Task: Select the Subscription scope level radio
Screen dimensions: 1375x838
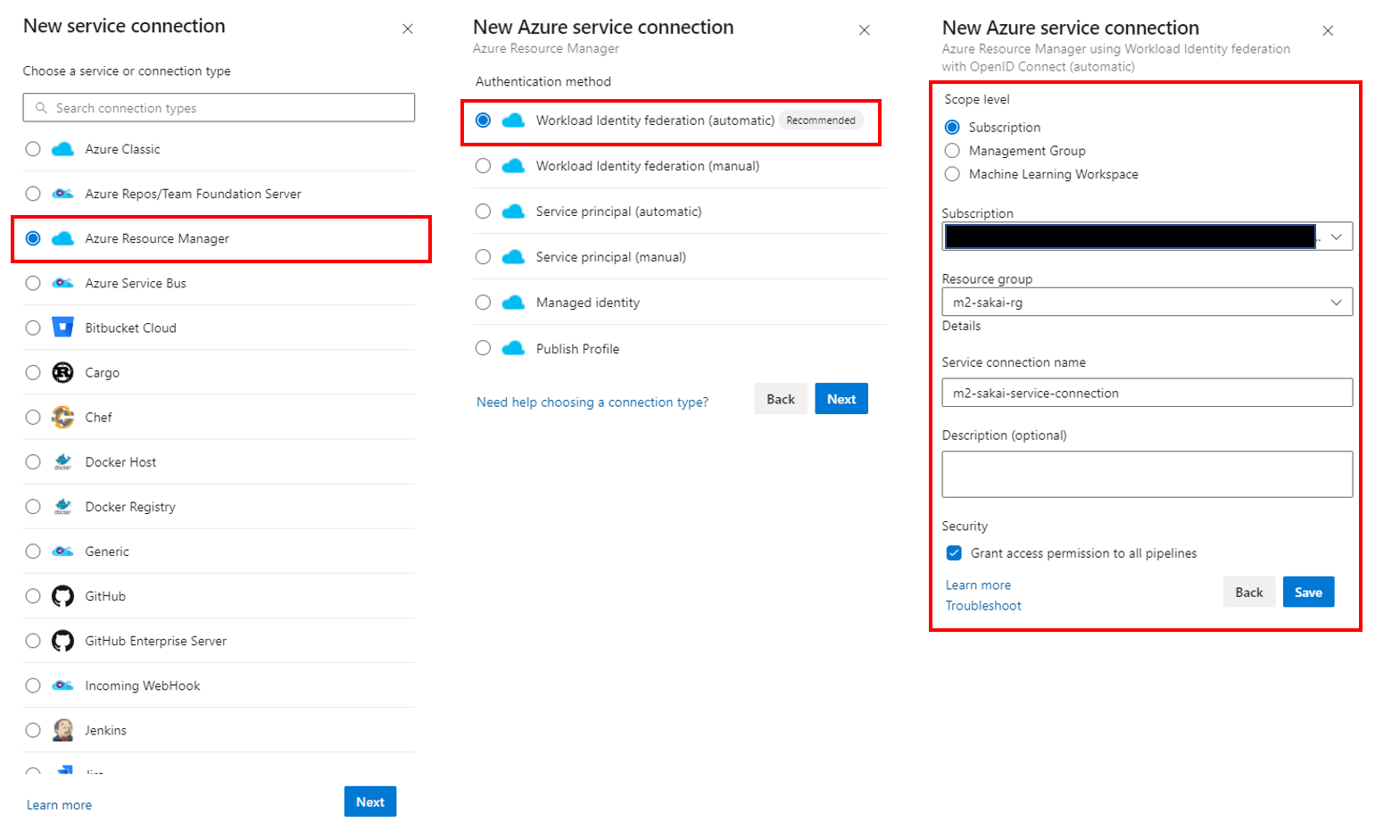Action: click(x=952, y=128)
